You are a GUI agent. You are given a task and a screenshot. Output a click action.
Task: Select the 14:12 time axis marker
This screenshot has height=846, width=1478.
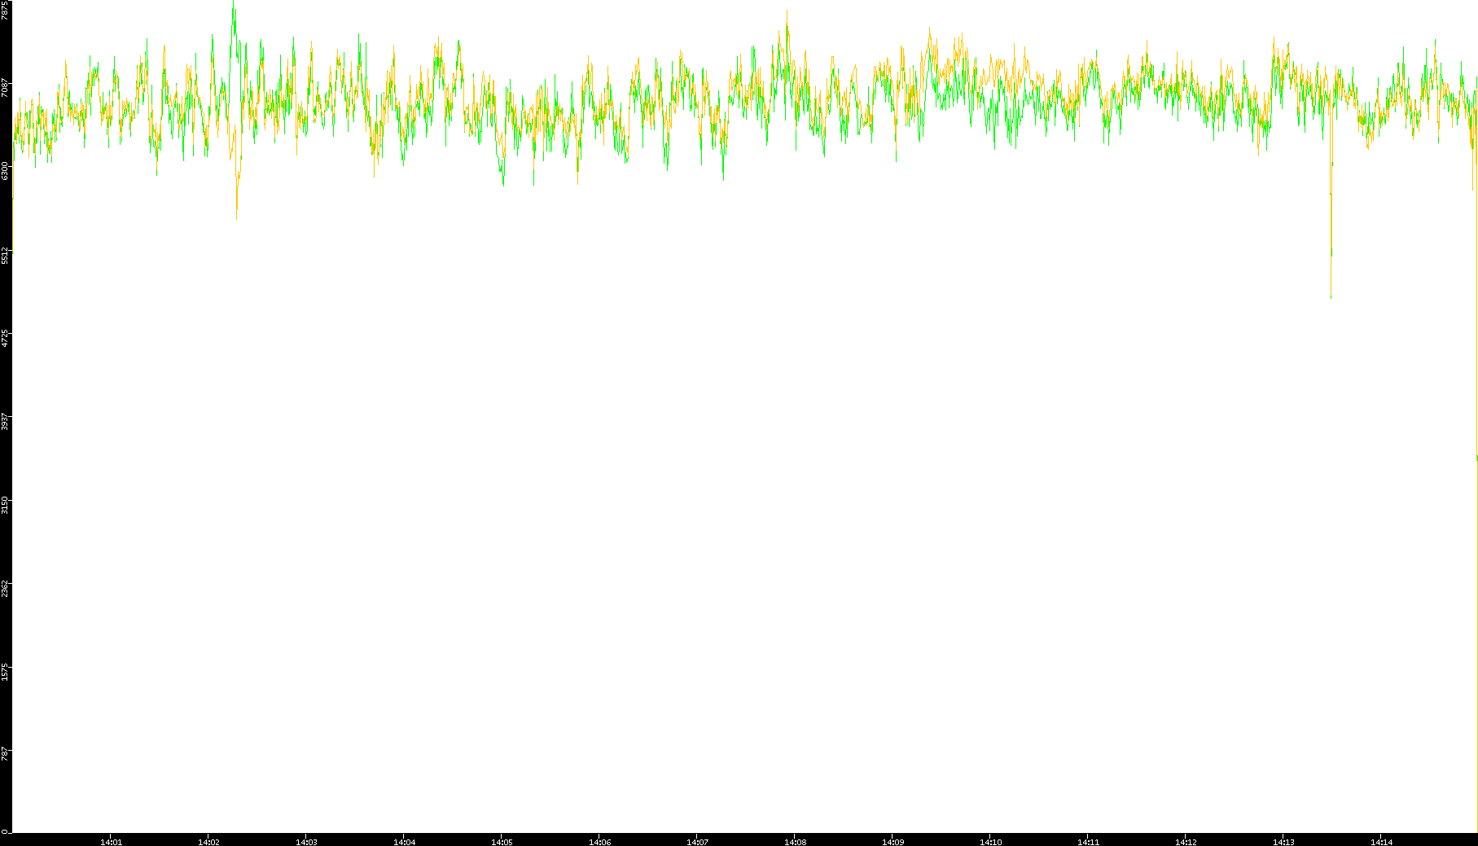tap(1186, 842)
